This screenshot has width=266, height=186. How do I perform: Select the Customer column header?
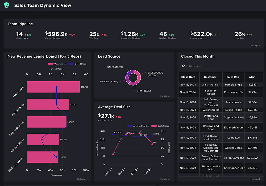(210, 77)
